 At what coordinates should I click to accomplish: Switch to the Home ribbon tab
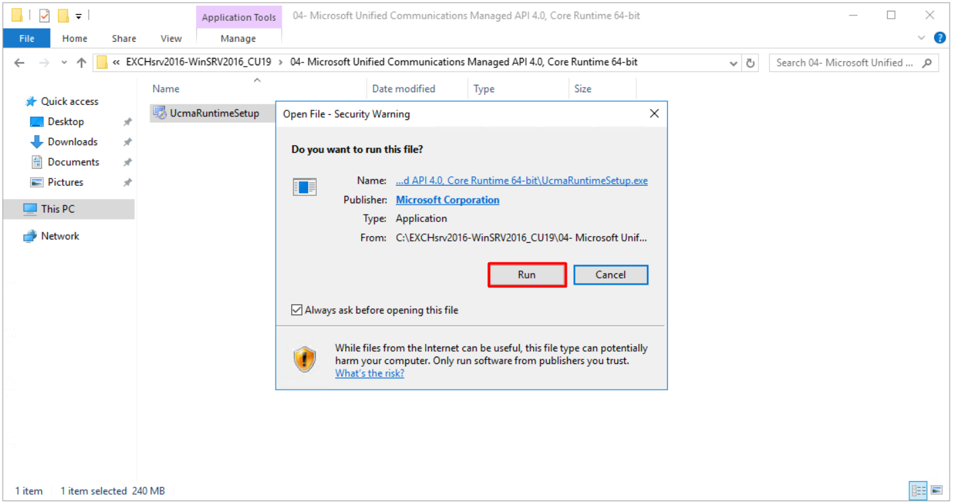click(x=75, y=38)
